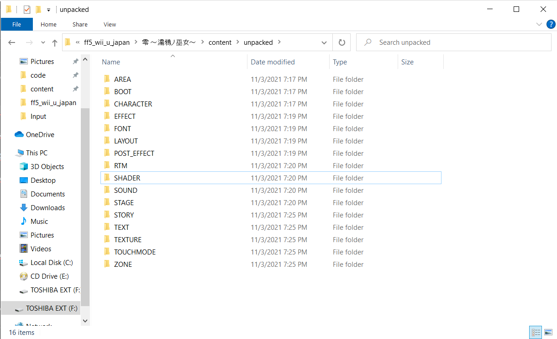Click navigation pane scroll down arrow
The width and height of the screenshot is (557, 339).
[85, 321]
